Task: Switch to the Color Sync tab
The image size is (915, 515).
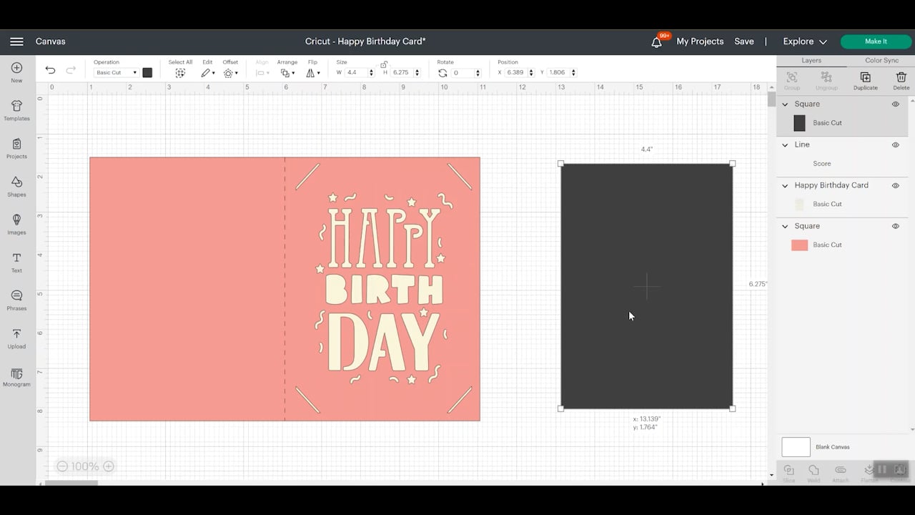Action: point(881,61)
